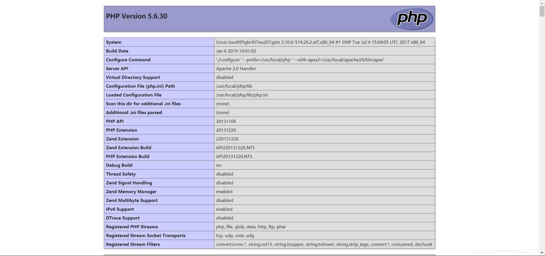Click disabled value for Virtual Directory Support
The image size is (545, 256).
click(225, 77)
